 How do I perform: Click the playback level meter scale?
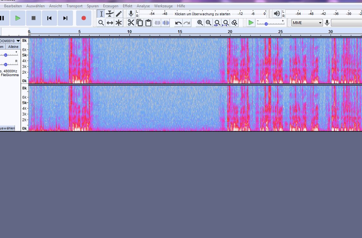324,14
